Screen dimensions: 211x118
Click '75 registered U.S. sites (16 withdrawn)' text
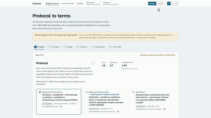point(149,109)
